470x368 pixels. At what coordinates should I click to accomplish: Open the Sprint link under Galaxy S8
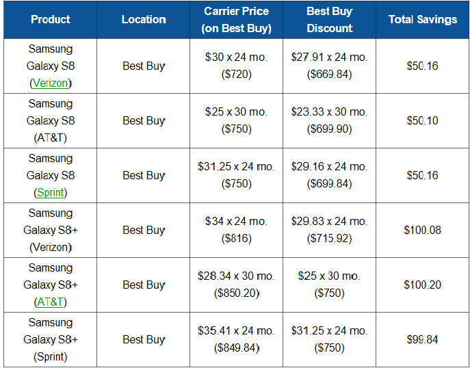[x=51, y=192]
